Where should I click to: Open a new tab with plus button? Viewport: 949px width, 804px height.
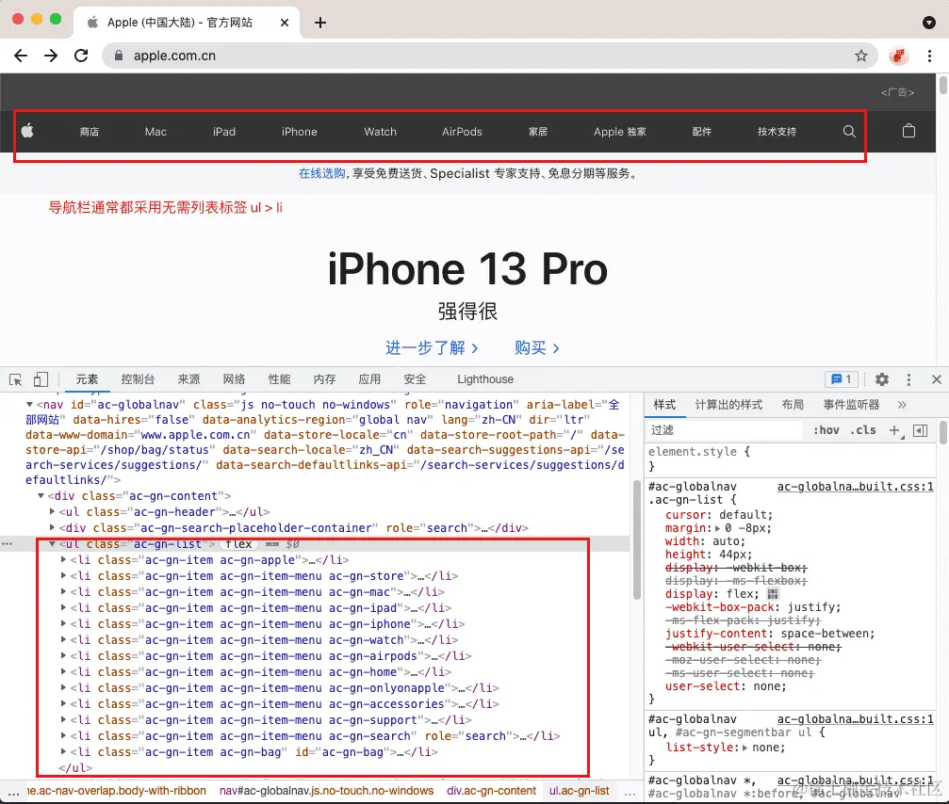pyautogui.click(x=320, y=23)
